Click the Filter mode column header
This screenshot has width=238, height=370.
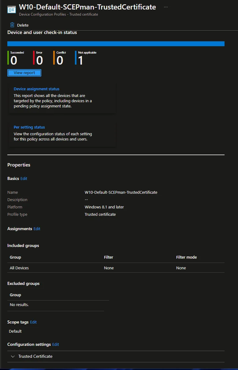point(186,257)
